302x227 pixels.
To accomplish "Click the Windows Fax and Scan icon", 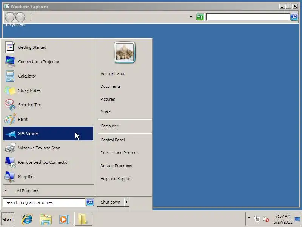I will [10, 148].
